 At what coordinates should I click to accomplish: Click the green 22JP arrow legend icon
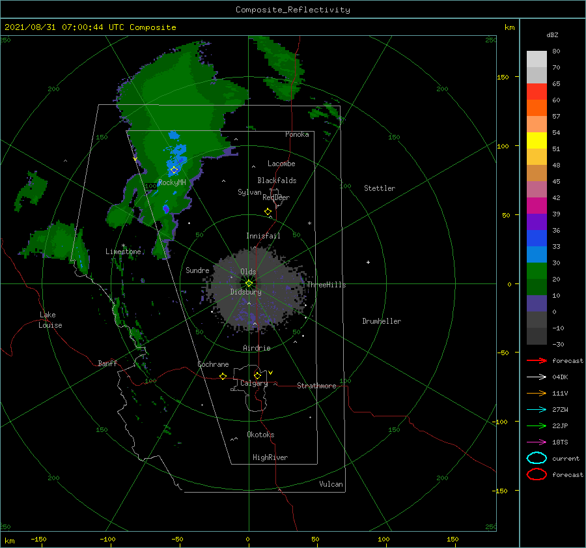click(537, 425)
